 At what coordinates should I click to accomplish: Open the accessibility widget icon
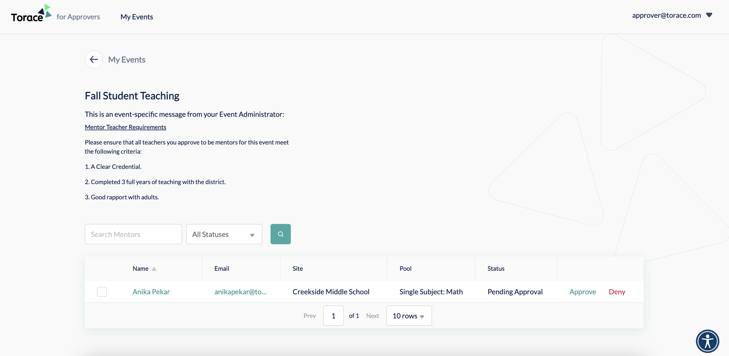707,341
